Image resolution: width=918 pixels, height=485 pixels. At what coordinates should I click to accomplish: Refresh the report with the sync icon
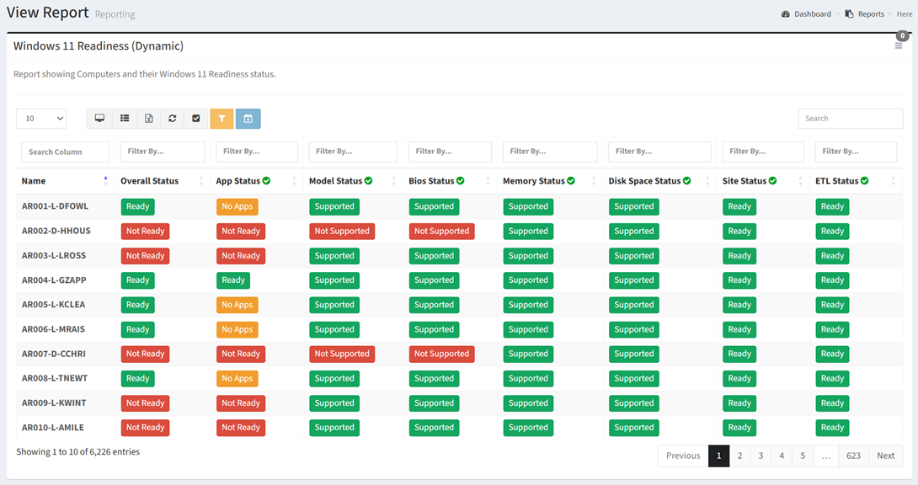(x=173, y=119)
